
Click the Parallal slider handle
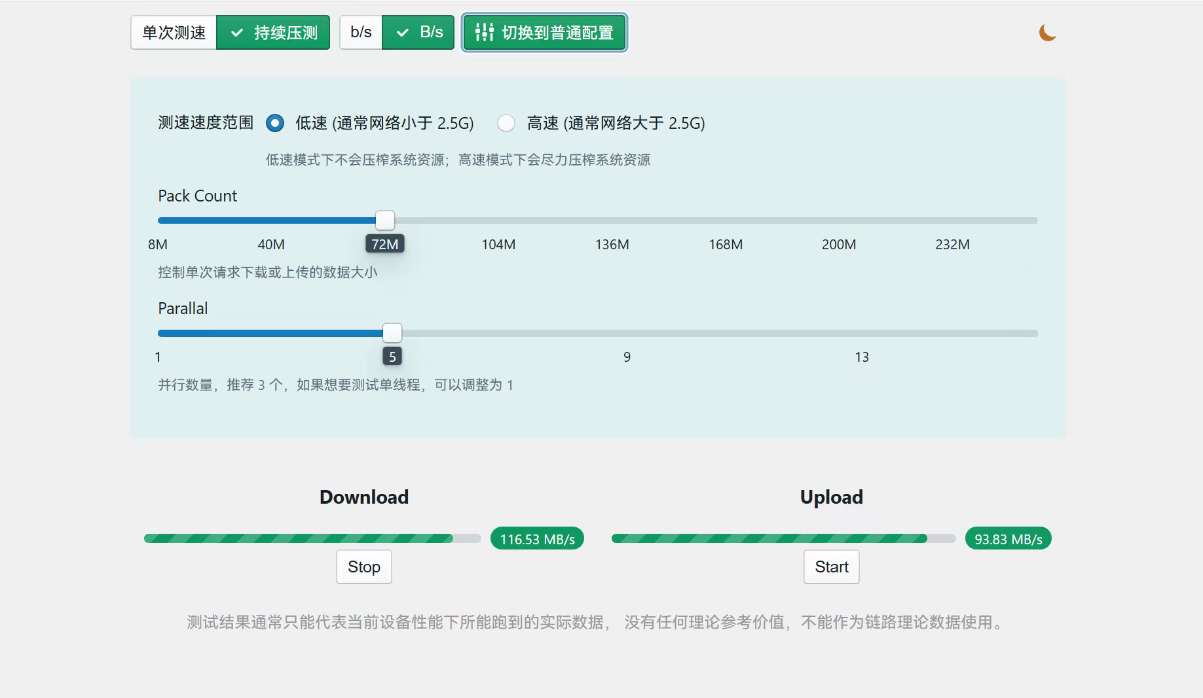click(392, 333)
